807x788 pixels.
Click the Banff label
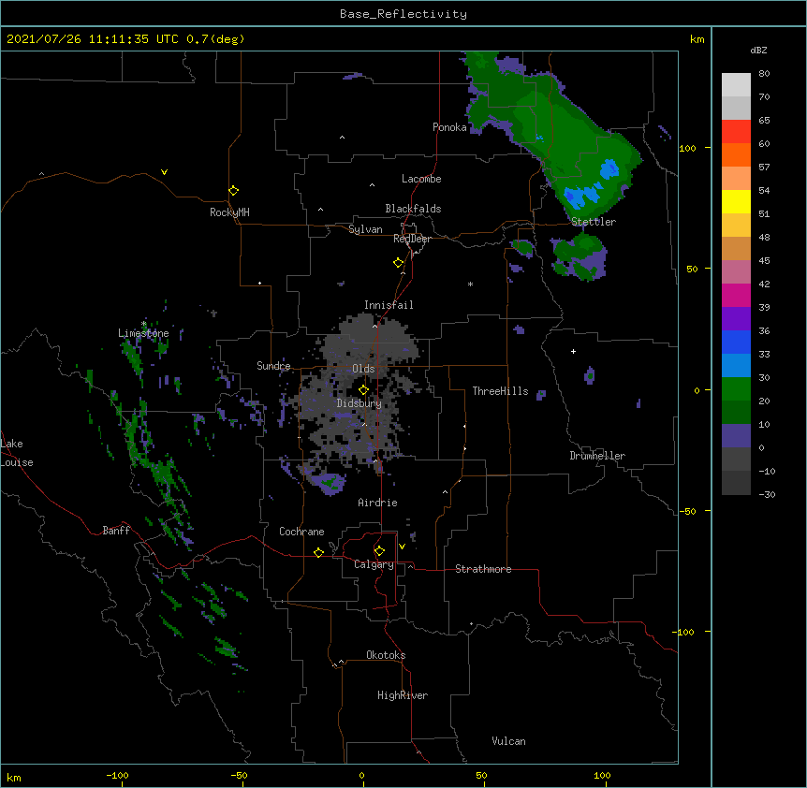pyautogui.click(x=116, y=531)
